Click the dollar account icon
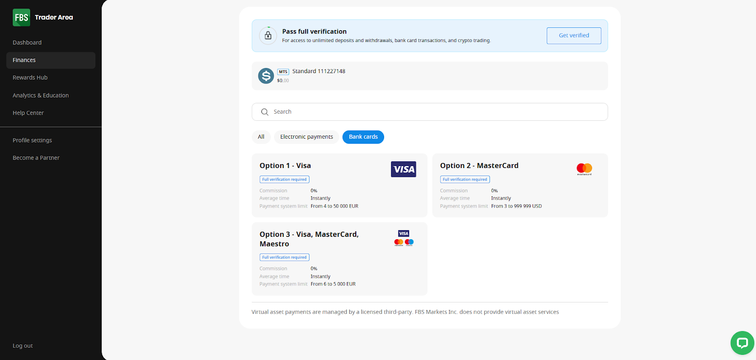This screenshot has height=360, width=756. coord(266,75)
